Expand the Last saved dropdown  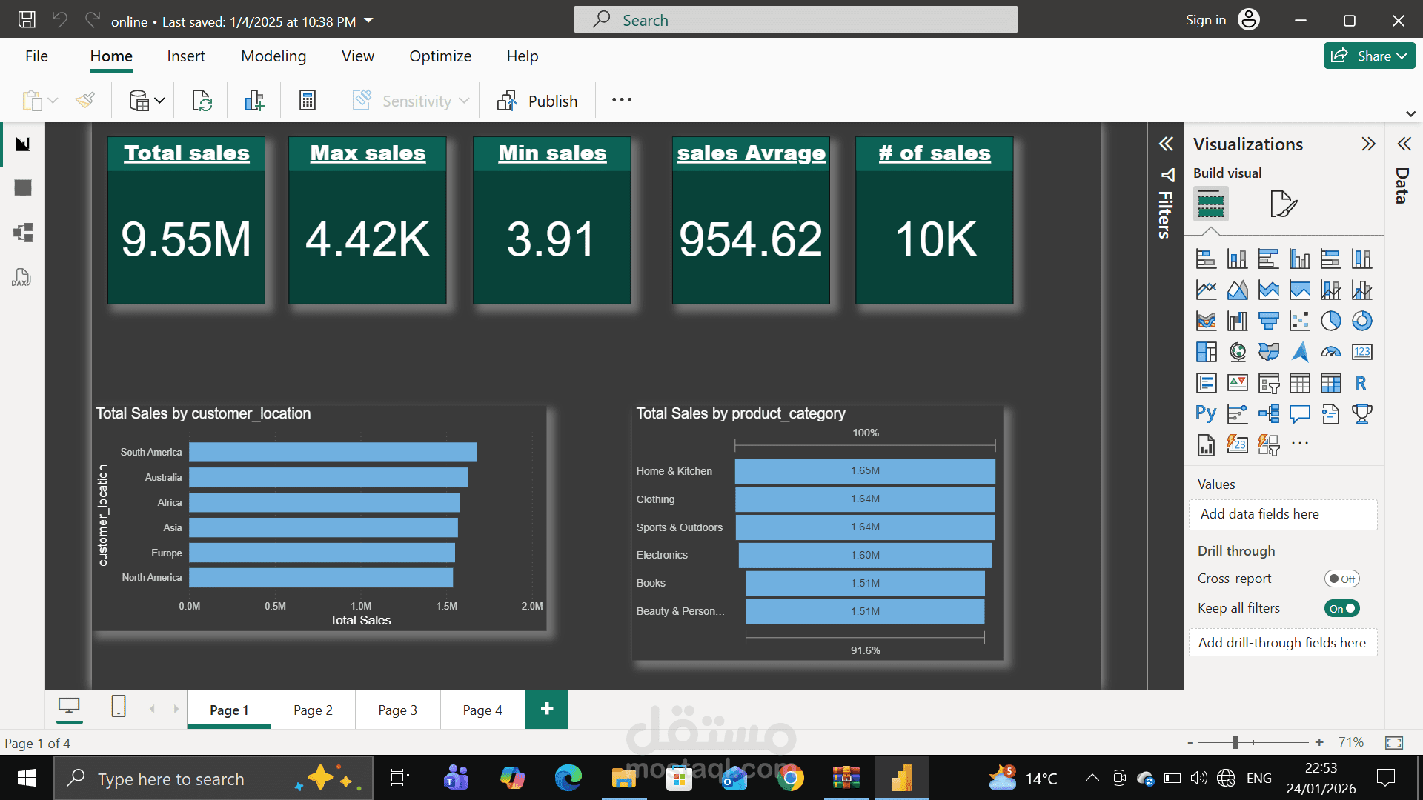(x=368, y=21)
